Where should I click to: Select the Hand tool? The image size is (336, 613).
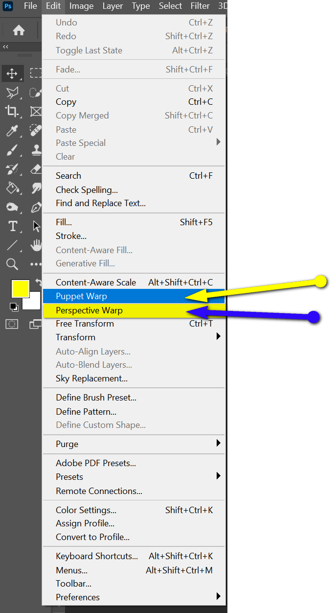36,245
